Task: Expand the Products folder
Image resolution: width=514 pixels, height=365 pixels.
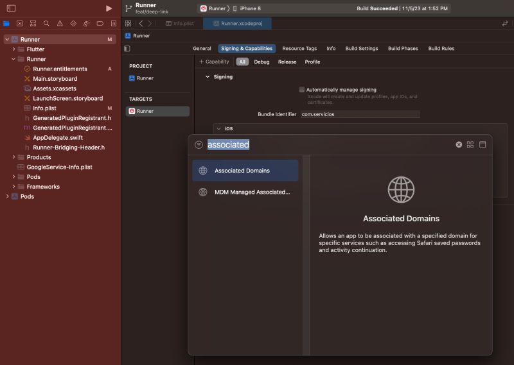Action: pyautogui.click(x=13, y=157)
